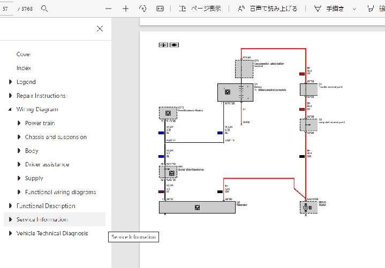Click the eye icon above the diagram

pos(174,45)
